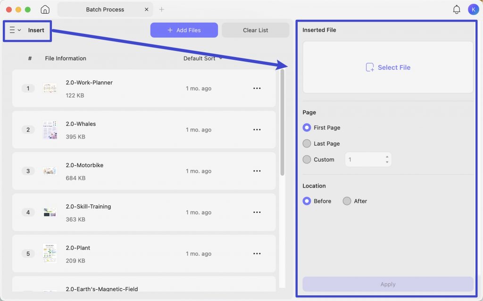
Task: Select the Last Page radio option
Action: 307,143
